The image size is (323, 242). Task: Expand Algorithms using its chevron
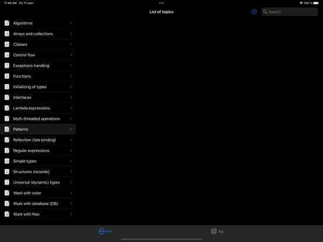coord(71,23)
